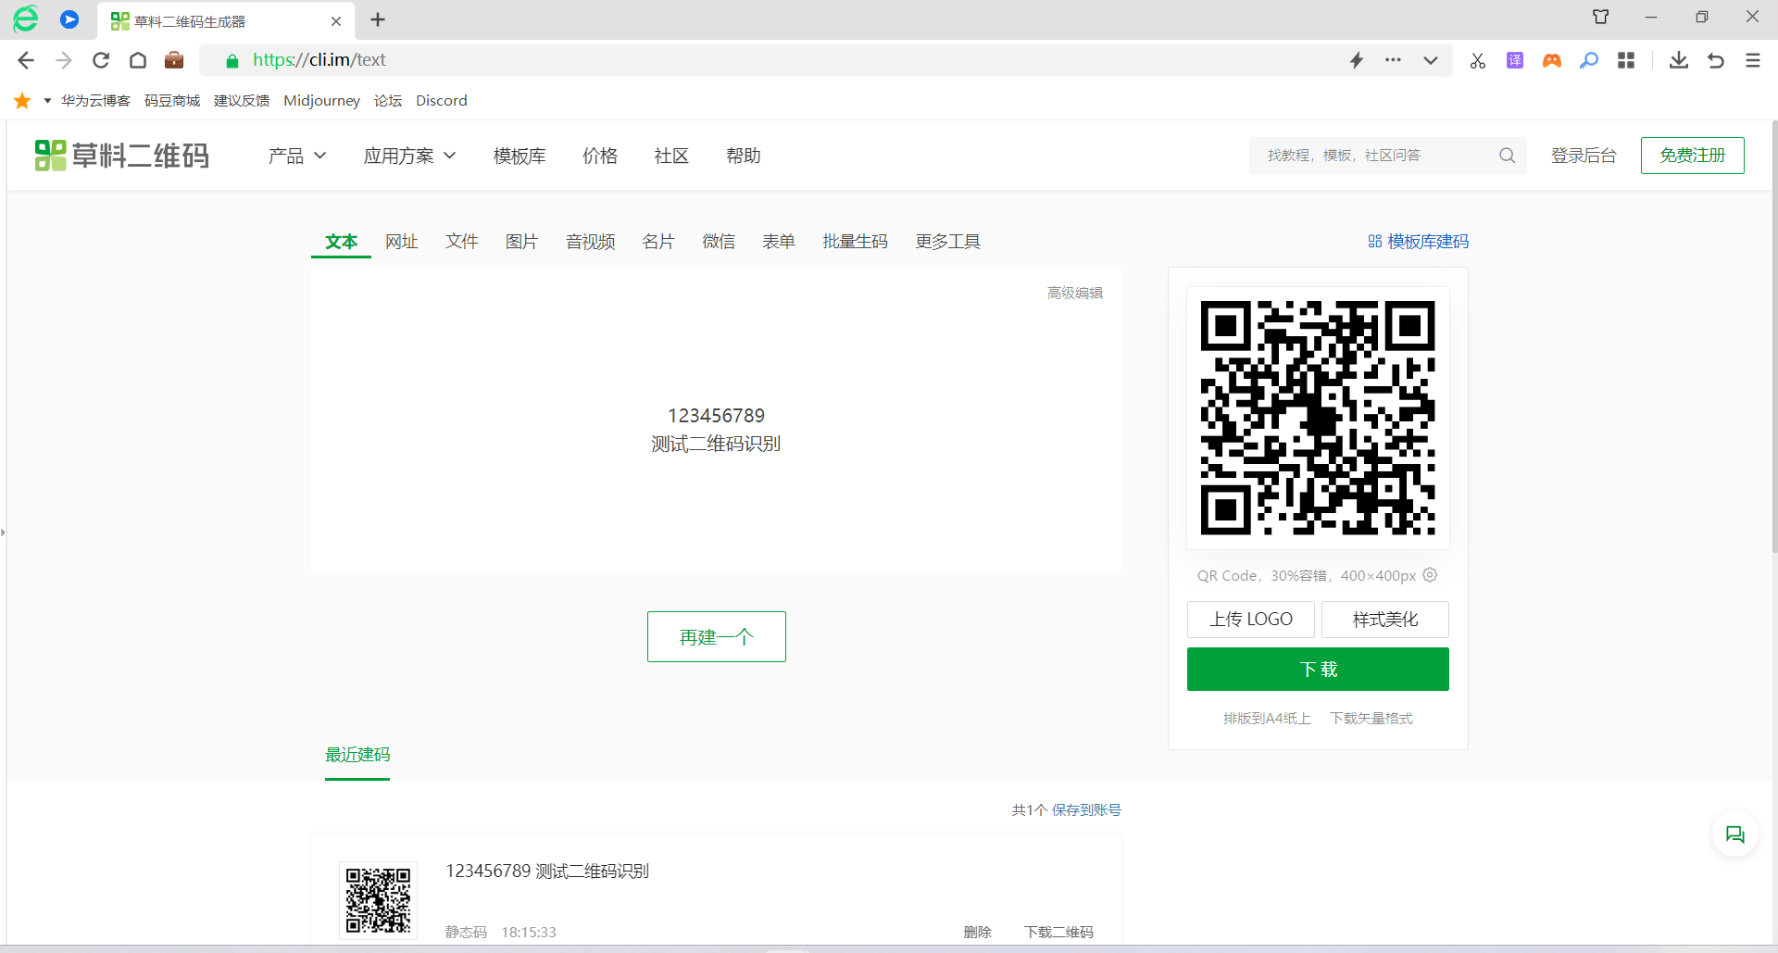Image resolution: width=1778 pixels, height=953 pixels.
Task: Click the lightning speed mode icon
Action: pyautogui.click(x=1357, y=60)
